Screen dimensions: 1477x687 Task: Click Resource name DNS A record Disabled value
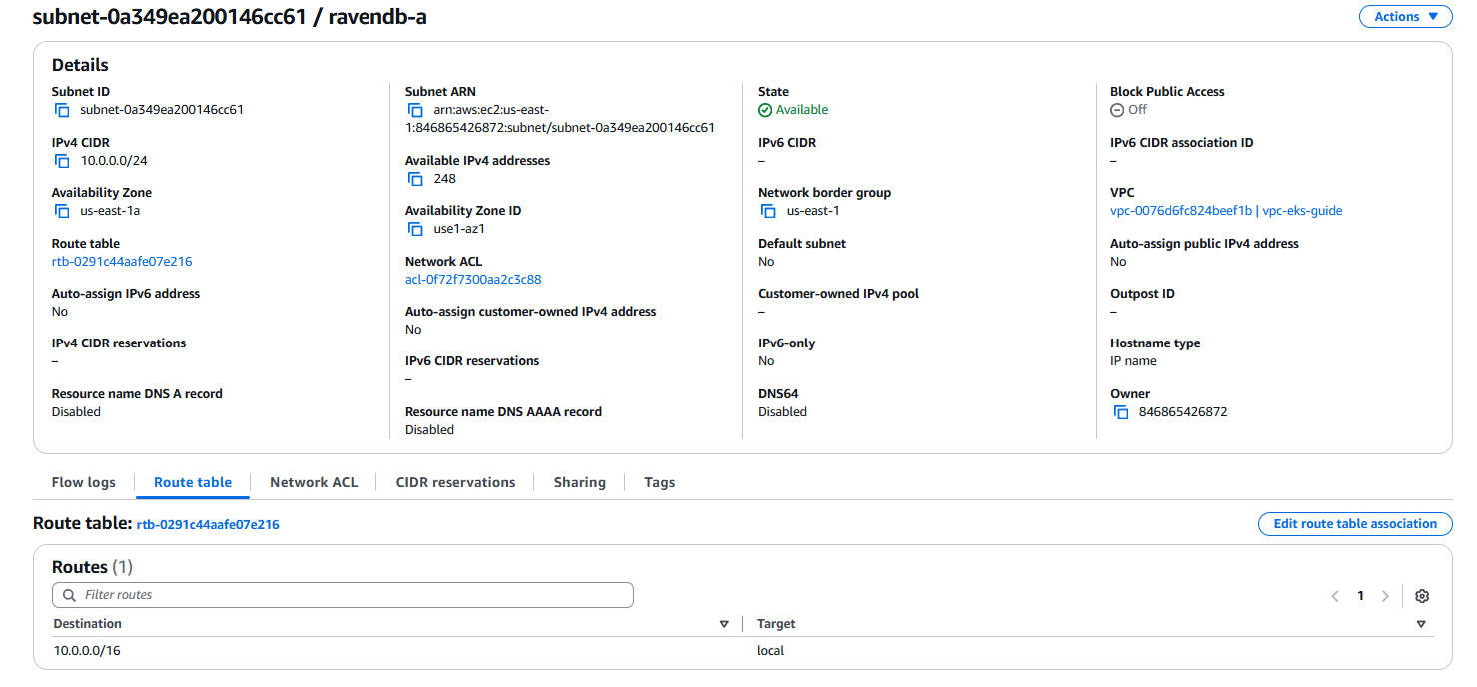tap(76, 412)
